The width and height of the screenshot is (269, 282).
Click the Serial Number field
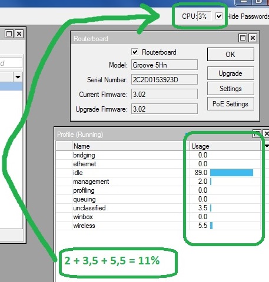tap(164, 79)
